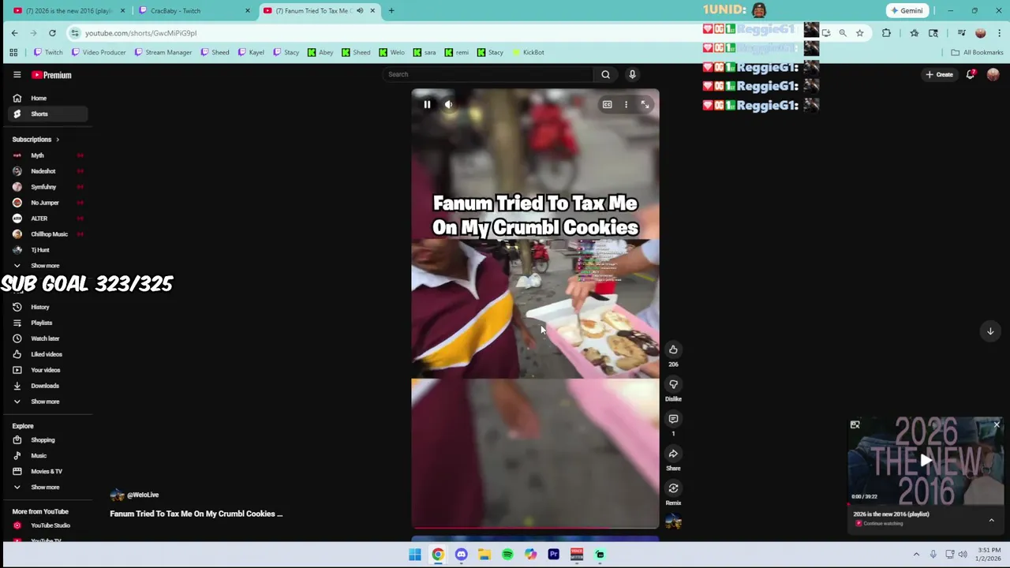1010x568 pixels.
Task: Open the Nadeshot subscription channel
Action: pyautogui.click(x=47, y=171)
